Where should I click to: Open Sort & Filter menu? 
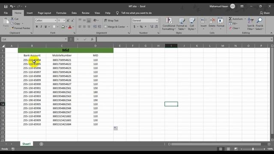pos(250,24)
